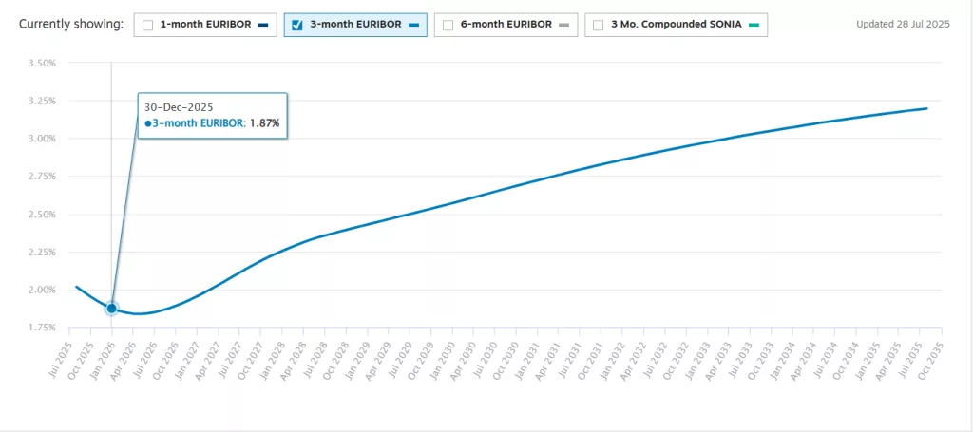Click the blue bullet icon in tooltip

[x=148, y=123]
